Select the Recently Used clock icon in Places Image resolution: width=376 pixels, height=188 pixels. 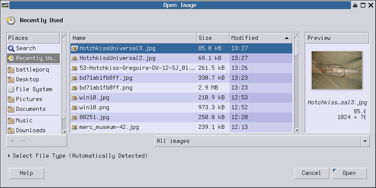11,58
